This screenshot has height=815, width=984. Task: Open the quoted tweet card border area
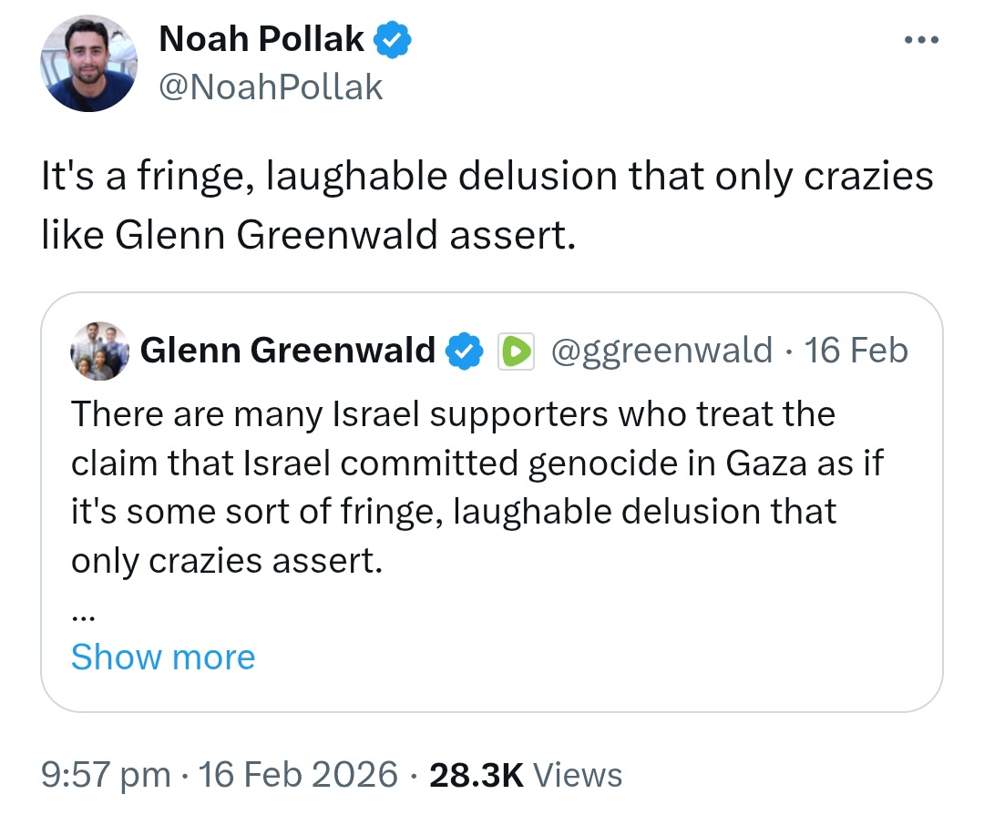pos(492,502)
